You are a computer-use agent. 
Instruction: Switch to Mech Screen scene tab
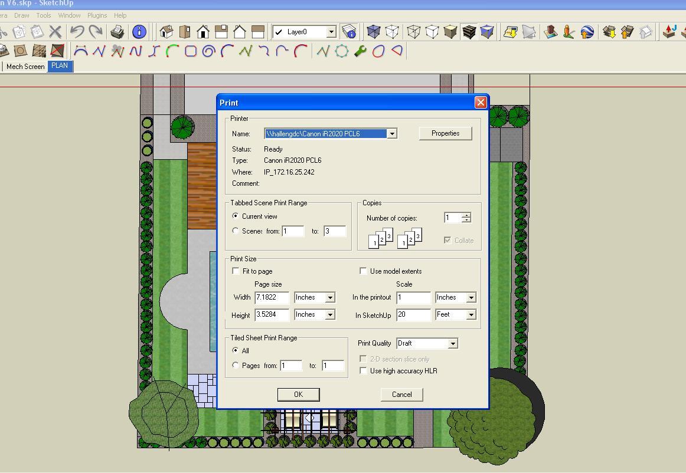point(25,67)
